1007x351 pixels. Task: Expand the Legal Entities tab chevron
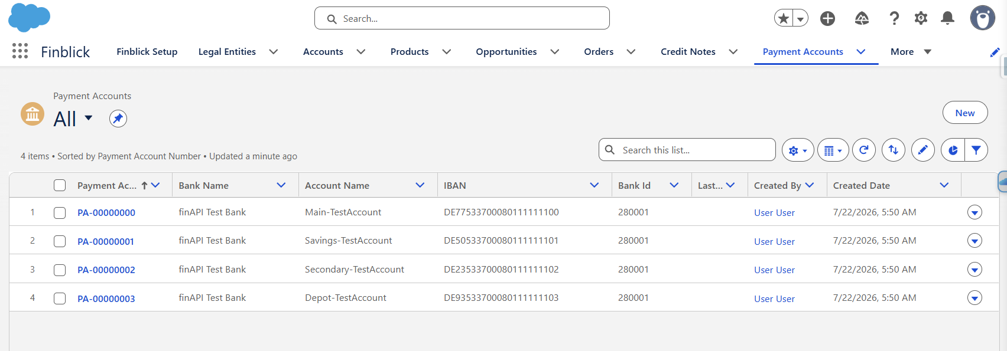[274, 52]
